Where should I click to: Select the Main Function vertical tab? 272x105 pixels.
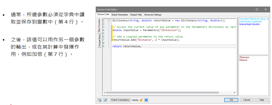pos(99,25)
